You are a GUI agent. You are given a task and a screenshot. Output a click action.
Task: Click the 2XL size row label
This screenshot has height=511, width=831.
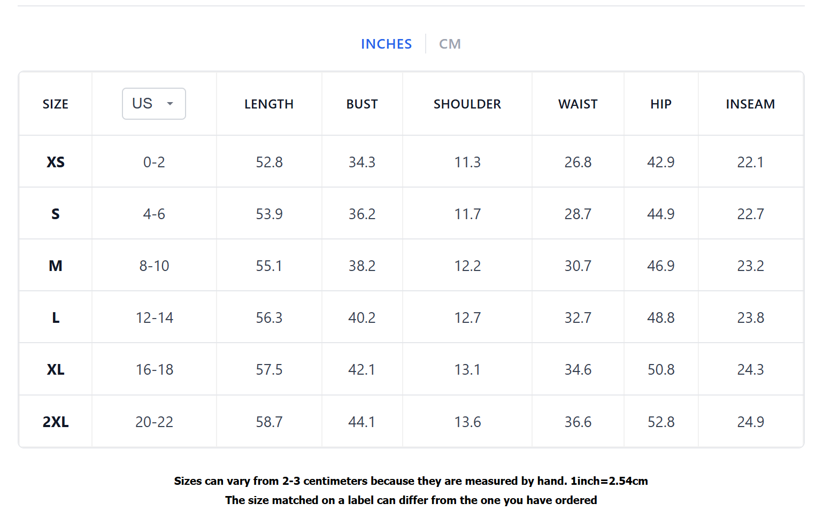tap(56, 422)
